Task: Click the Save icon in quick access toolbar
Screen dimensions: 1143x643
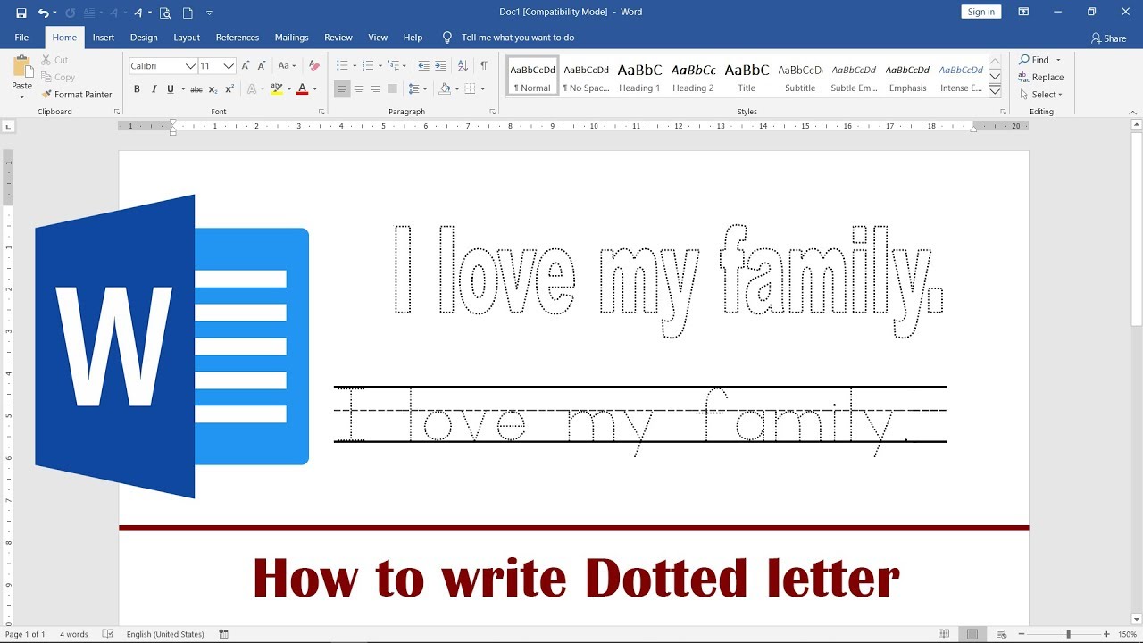Action: (21, 13)
